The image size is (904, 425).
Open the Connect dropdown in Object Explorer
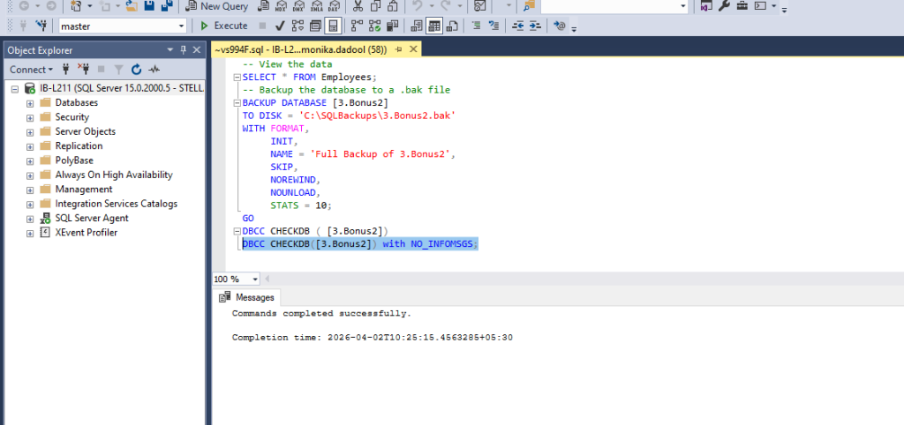(31, 70)
